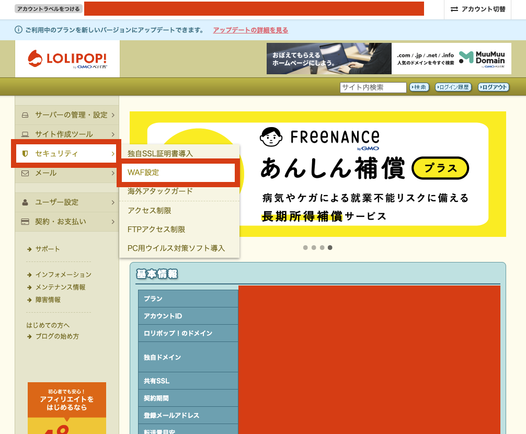
Task: Open the ブログの始め方 link
Action: [x=58, y=337]
